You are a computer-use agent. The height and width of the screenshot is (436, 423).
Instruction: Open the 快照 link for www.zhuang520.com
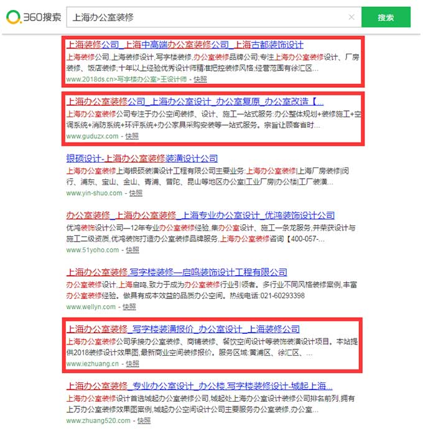(144, 420)
